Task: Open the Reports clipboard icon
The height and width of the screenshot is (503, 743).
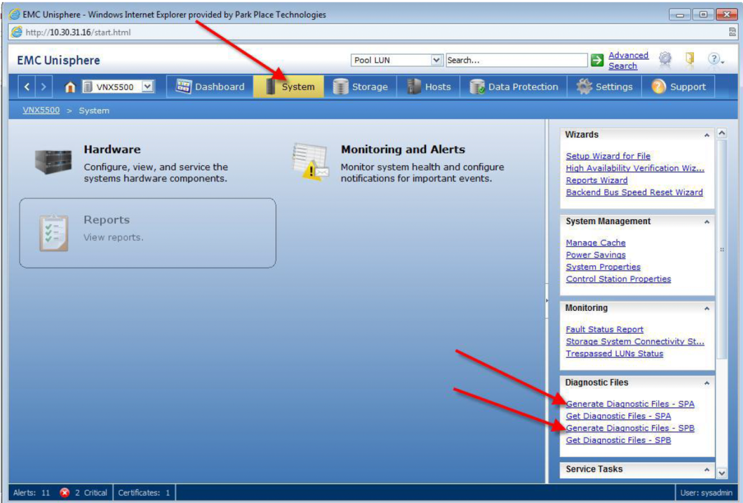Action: (53, 232)
